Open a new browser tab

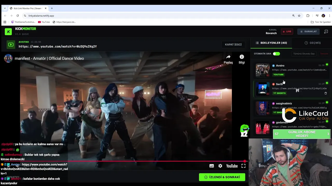click(52, 8)
